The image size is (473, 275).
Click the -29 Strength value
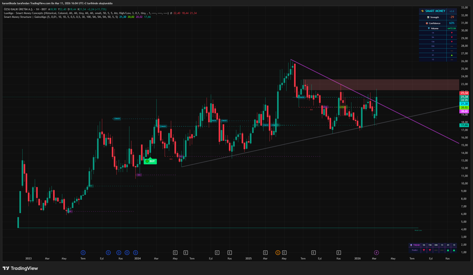coord(452,17)
